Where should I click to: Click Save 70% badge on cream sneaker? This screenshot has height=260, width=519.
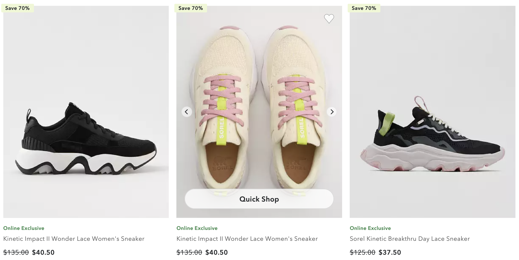[191, 8]
